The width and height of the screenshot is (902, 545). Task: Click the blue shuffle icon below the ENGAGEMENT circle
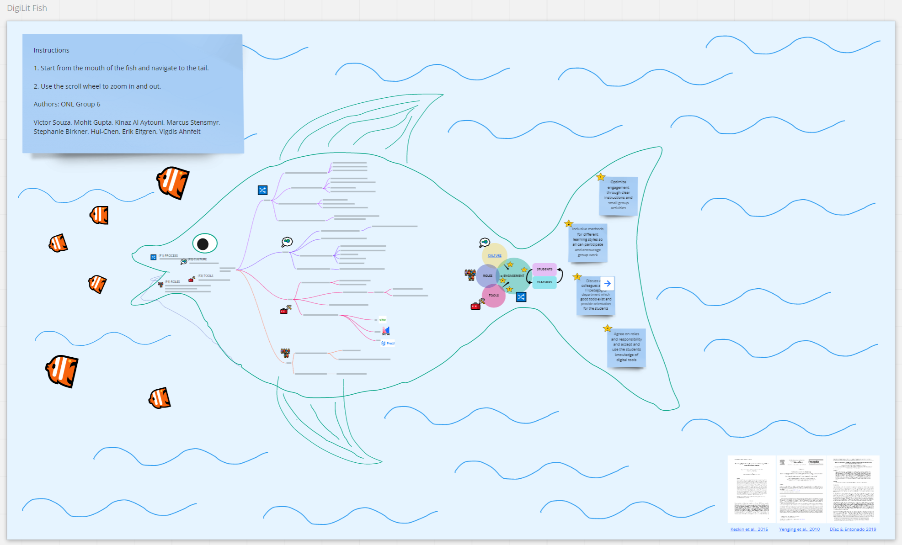521,297
